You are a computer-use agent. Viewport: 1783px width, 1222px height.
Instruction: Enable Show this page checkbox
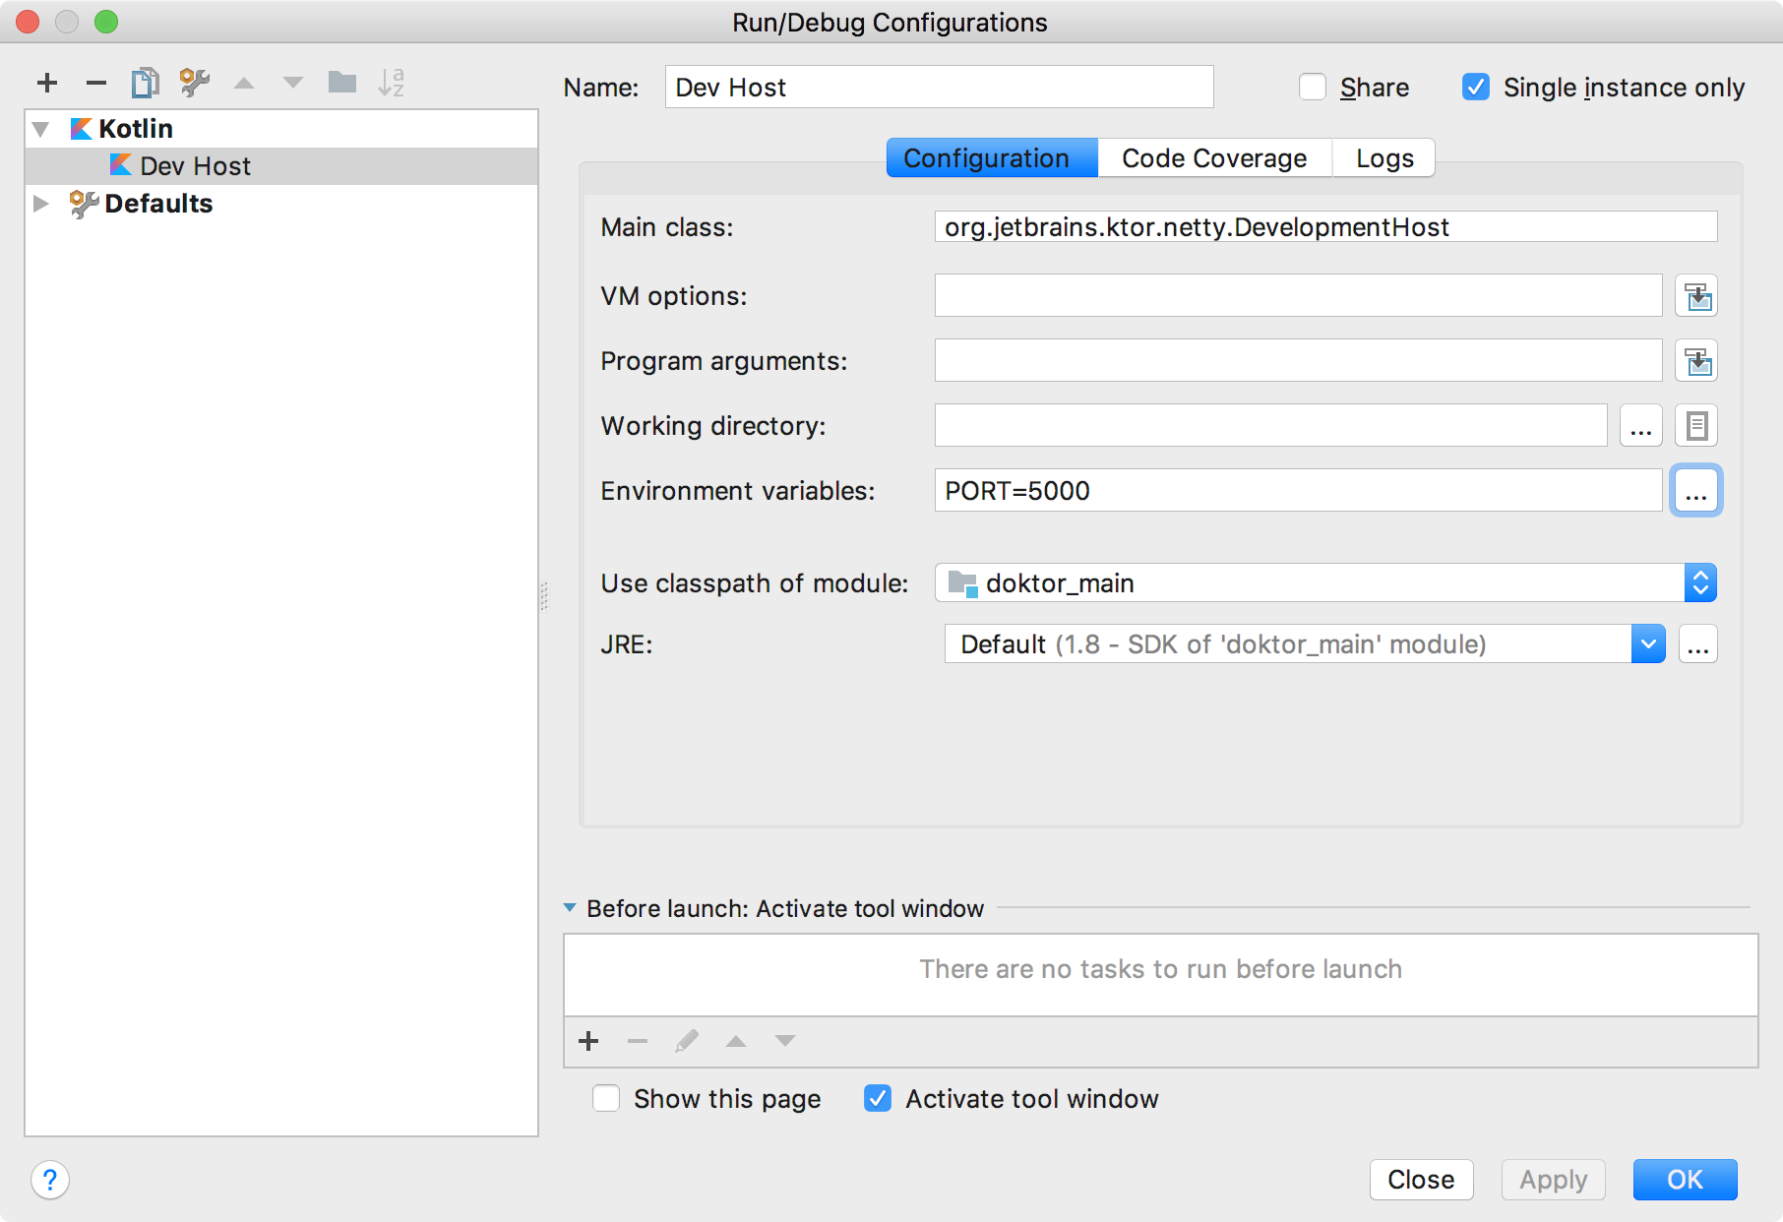pos(606,1098)
